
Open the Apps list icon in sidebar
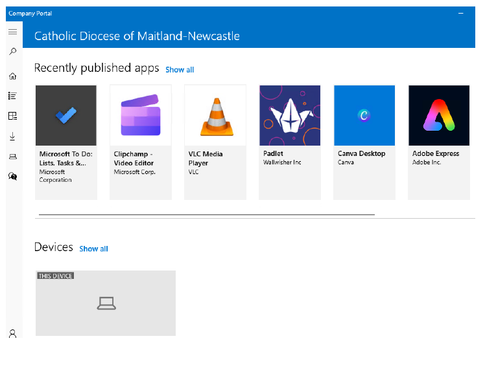(x=12, y=96)
